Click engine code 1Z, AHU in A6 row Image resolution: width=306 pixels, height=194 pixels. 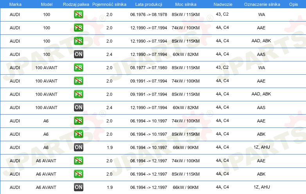pyautogui.click(x=262, y=147)
